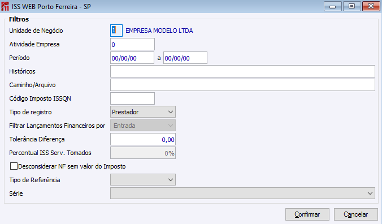
Task: Set the Período end date field
Action: click(x=185, y=58)
